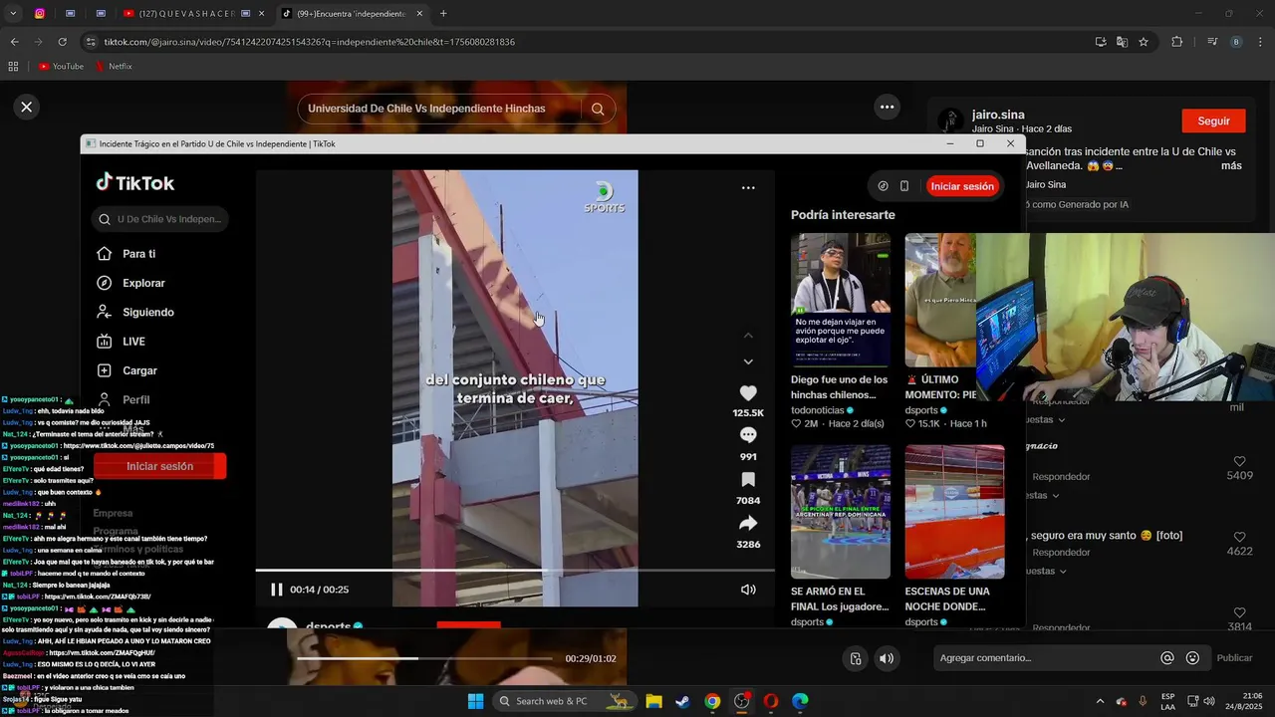Screen dimensions: 1275x717
Task: Focus the 'U De Chile Vs Indepen...' search field
Action: 159,219
